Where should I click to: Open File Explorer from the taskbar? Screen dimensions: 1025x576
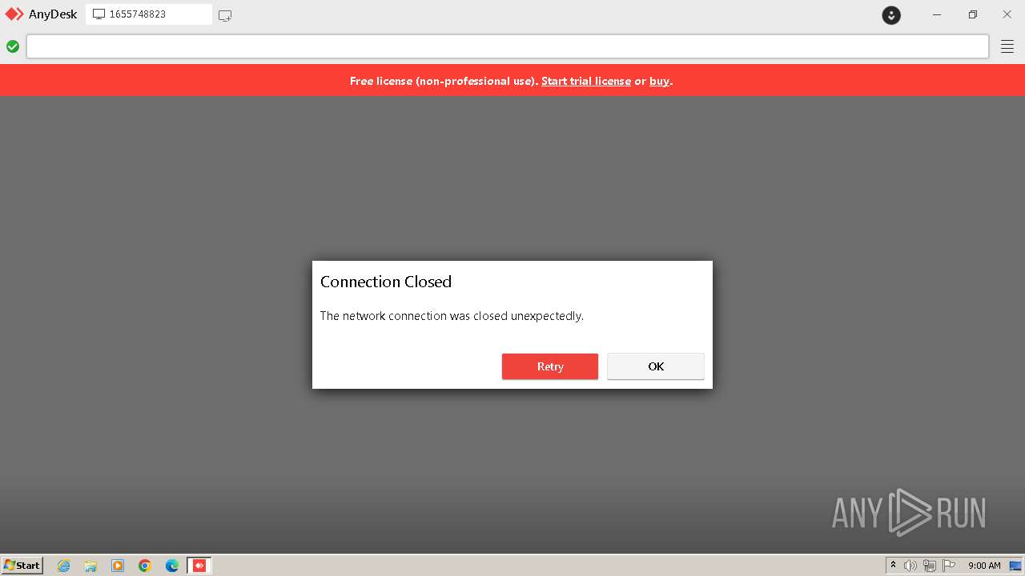click(x=90, y=566)
